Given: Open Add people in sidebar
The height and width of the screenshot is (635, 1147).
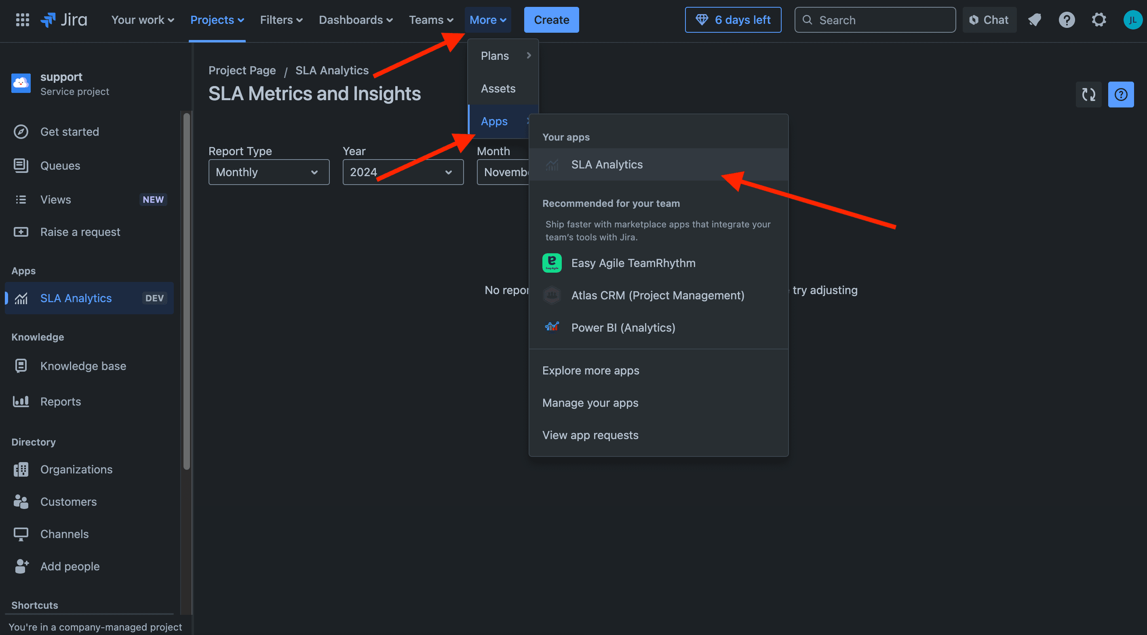Looking at the screenshot, I should tap(89, 566).
